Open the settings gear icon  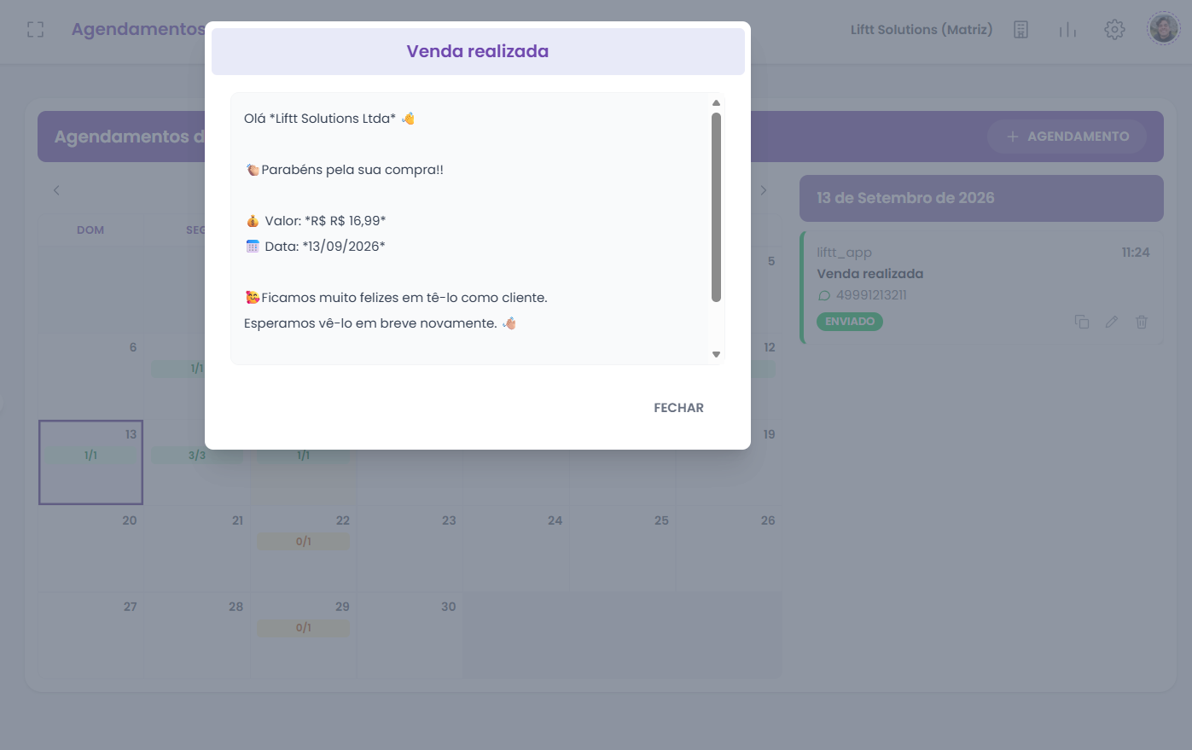pyautogui.click(x=1114, y=30)
